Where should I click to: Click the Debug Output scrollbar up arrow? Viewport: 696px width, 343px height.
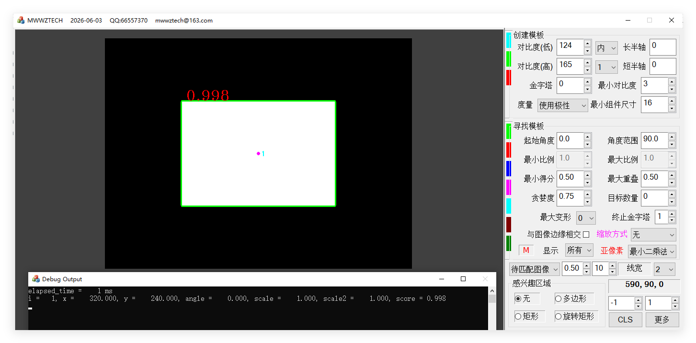pos(492,290)
